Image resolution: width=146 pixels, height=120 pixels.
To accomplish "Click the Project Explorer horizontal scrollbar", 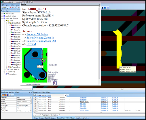I will (x=16, y=89).
